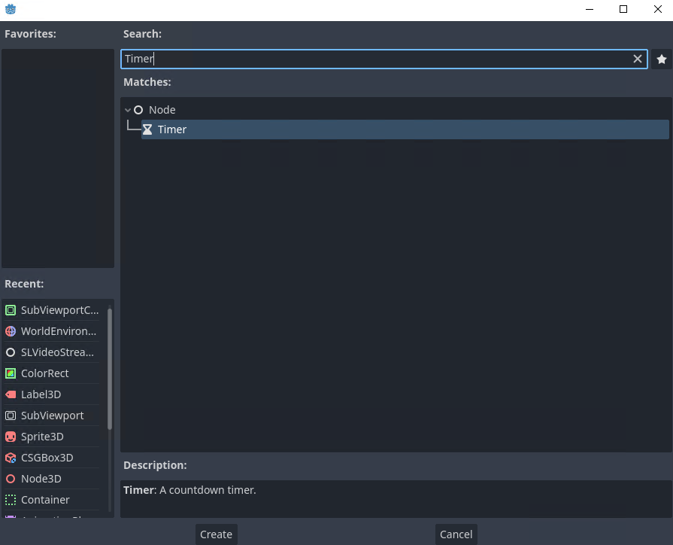
Task: Click the ColorRect icon in Recent
Action: [11, 373]
